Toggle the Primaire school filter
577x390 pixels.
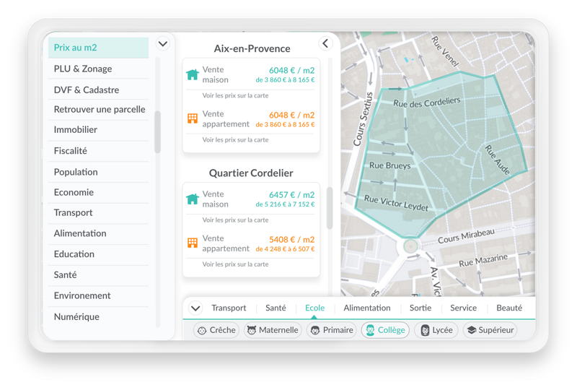pyautogui.click(x=331, y=330)
